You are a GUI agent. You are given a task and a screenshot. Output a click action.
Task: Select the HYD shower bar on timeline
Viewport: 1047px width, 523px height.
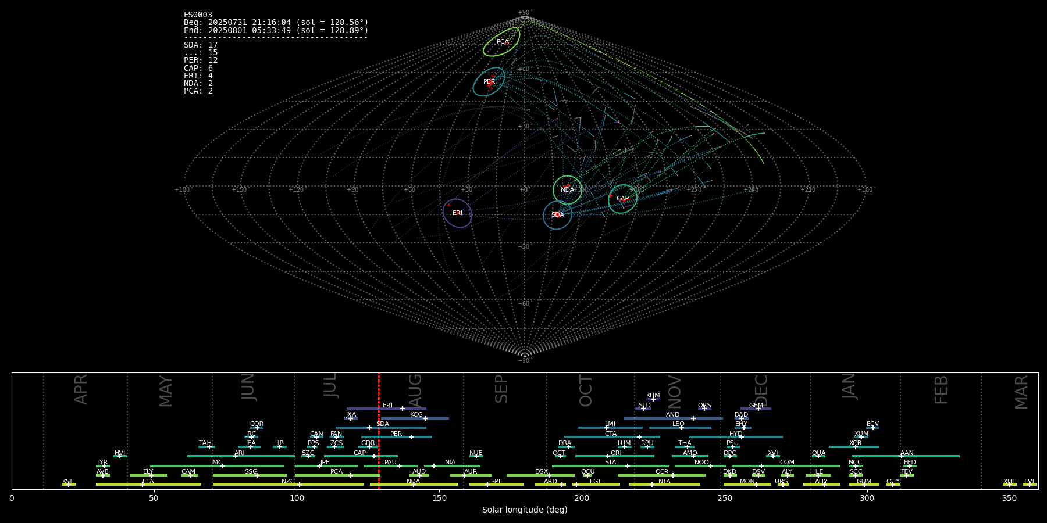[x=736, y=437]
